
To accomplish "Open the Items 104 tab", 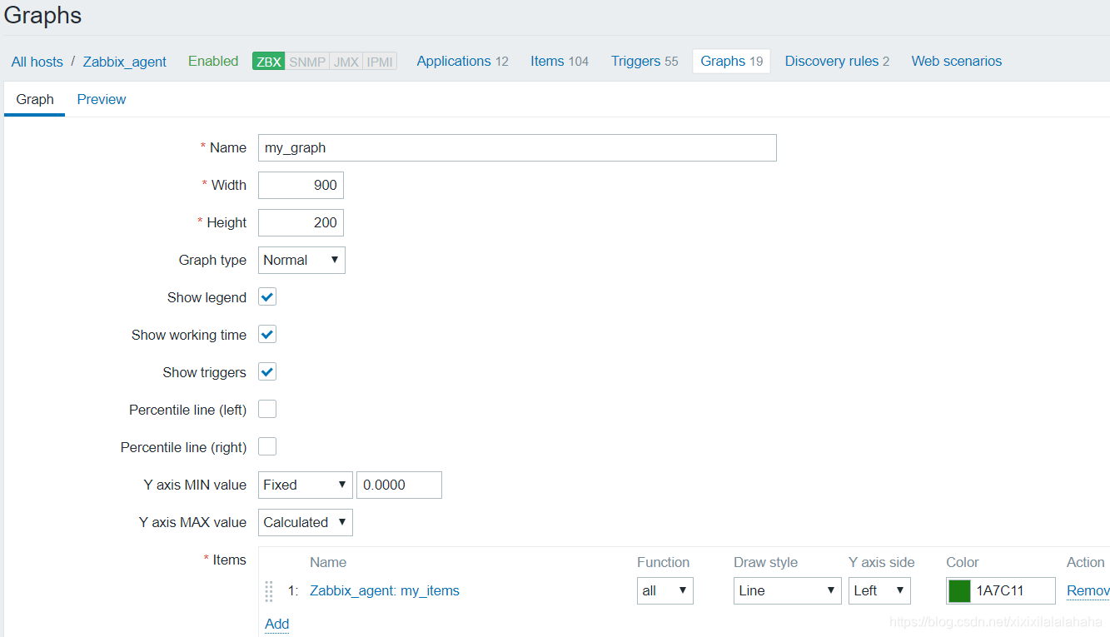I will (x=560, y=61).
